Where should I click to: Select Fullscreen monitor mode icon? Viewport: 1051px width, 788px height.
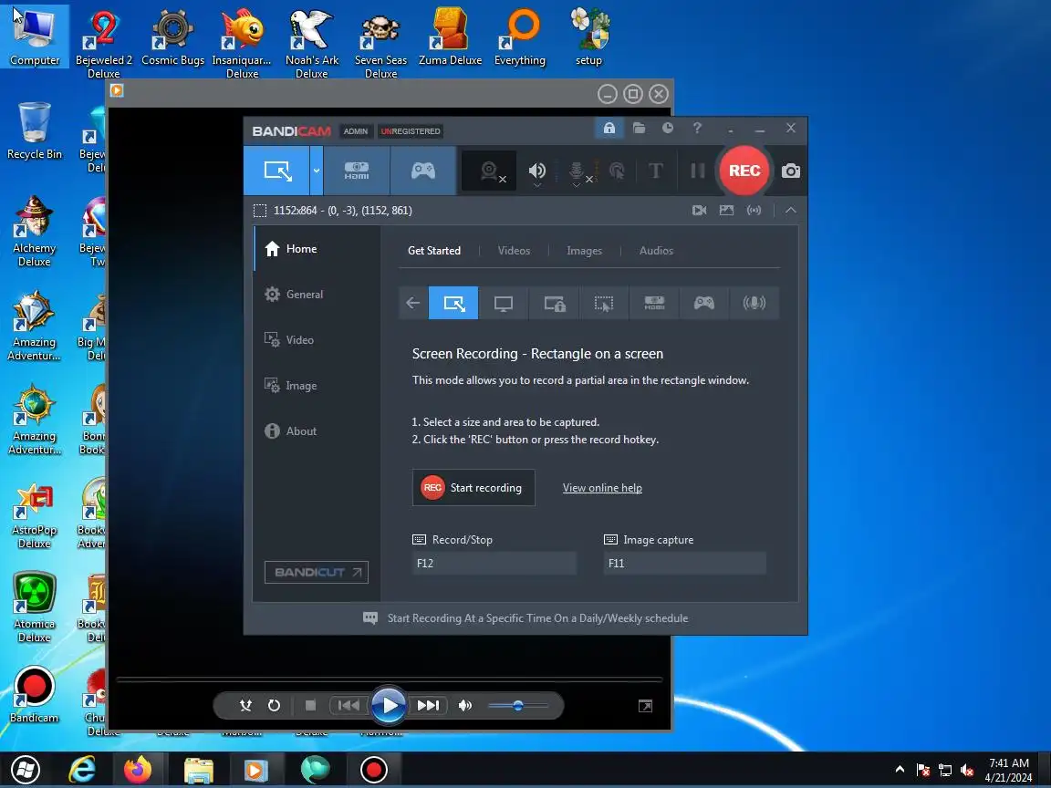[504, 303]
